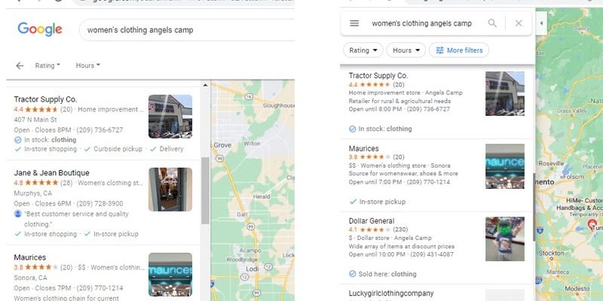Clear the Maps search with X icon

[519, 23]
